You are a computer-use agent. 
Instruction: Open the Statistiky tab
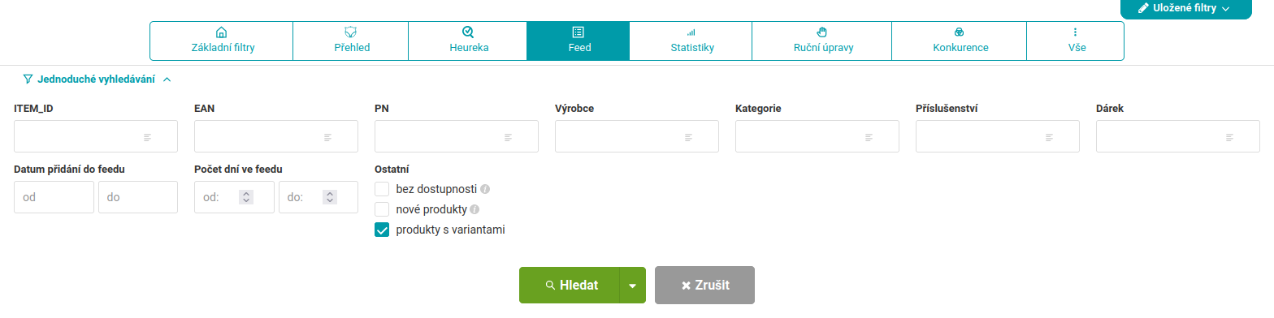point(691,41)
